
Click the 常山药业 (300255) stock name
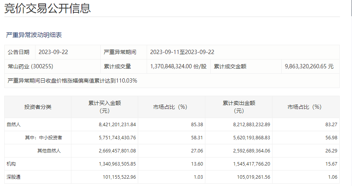coord(30,66)
